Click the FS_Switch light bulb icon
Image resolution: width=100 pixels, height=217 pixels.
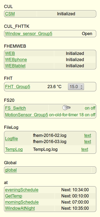66,108
